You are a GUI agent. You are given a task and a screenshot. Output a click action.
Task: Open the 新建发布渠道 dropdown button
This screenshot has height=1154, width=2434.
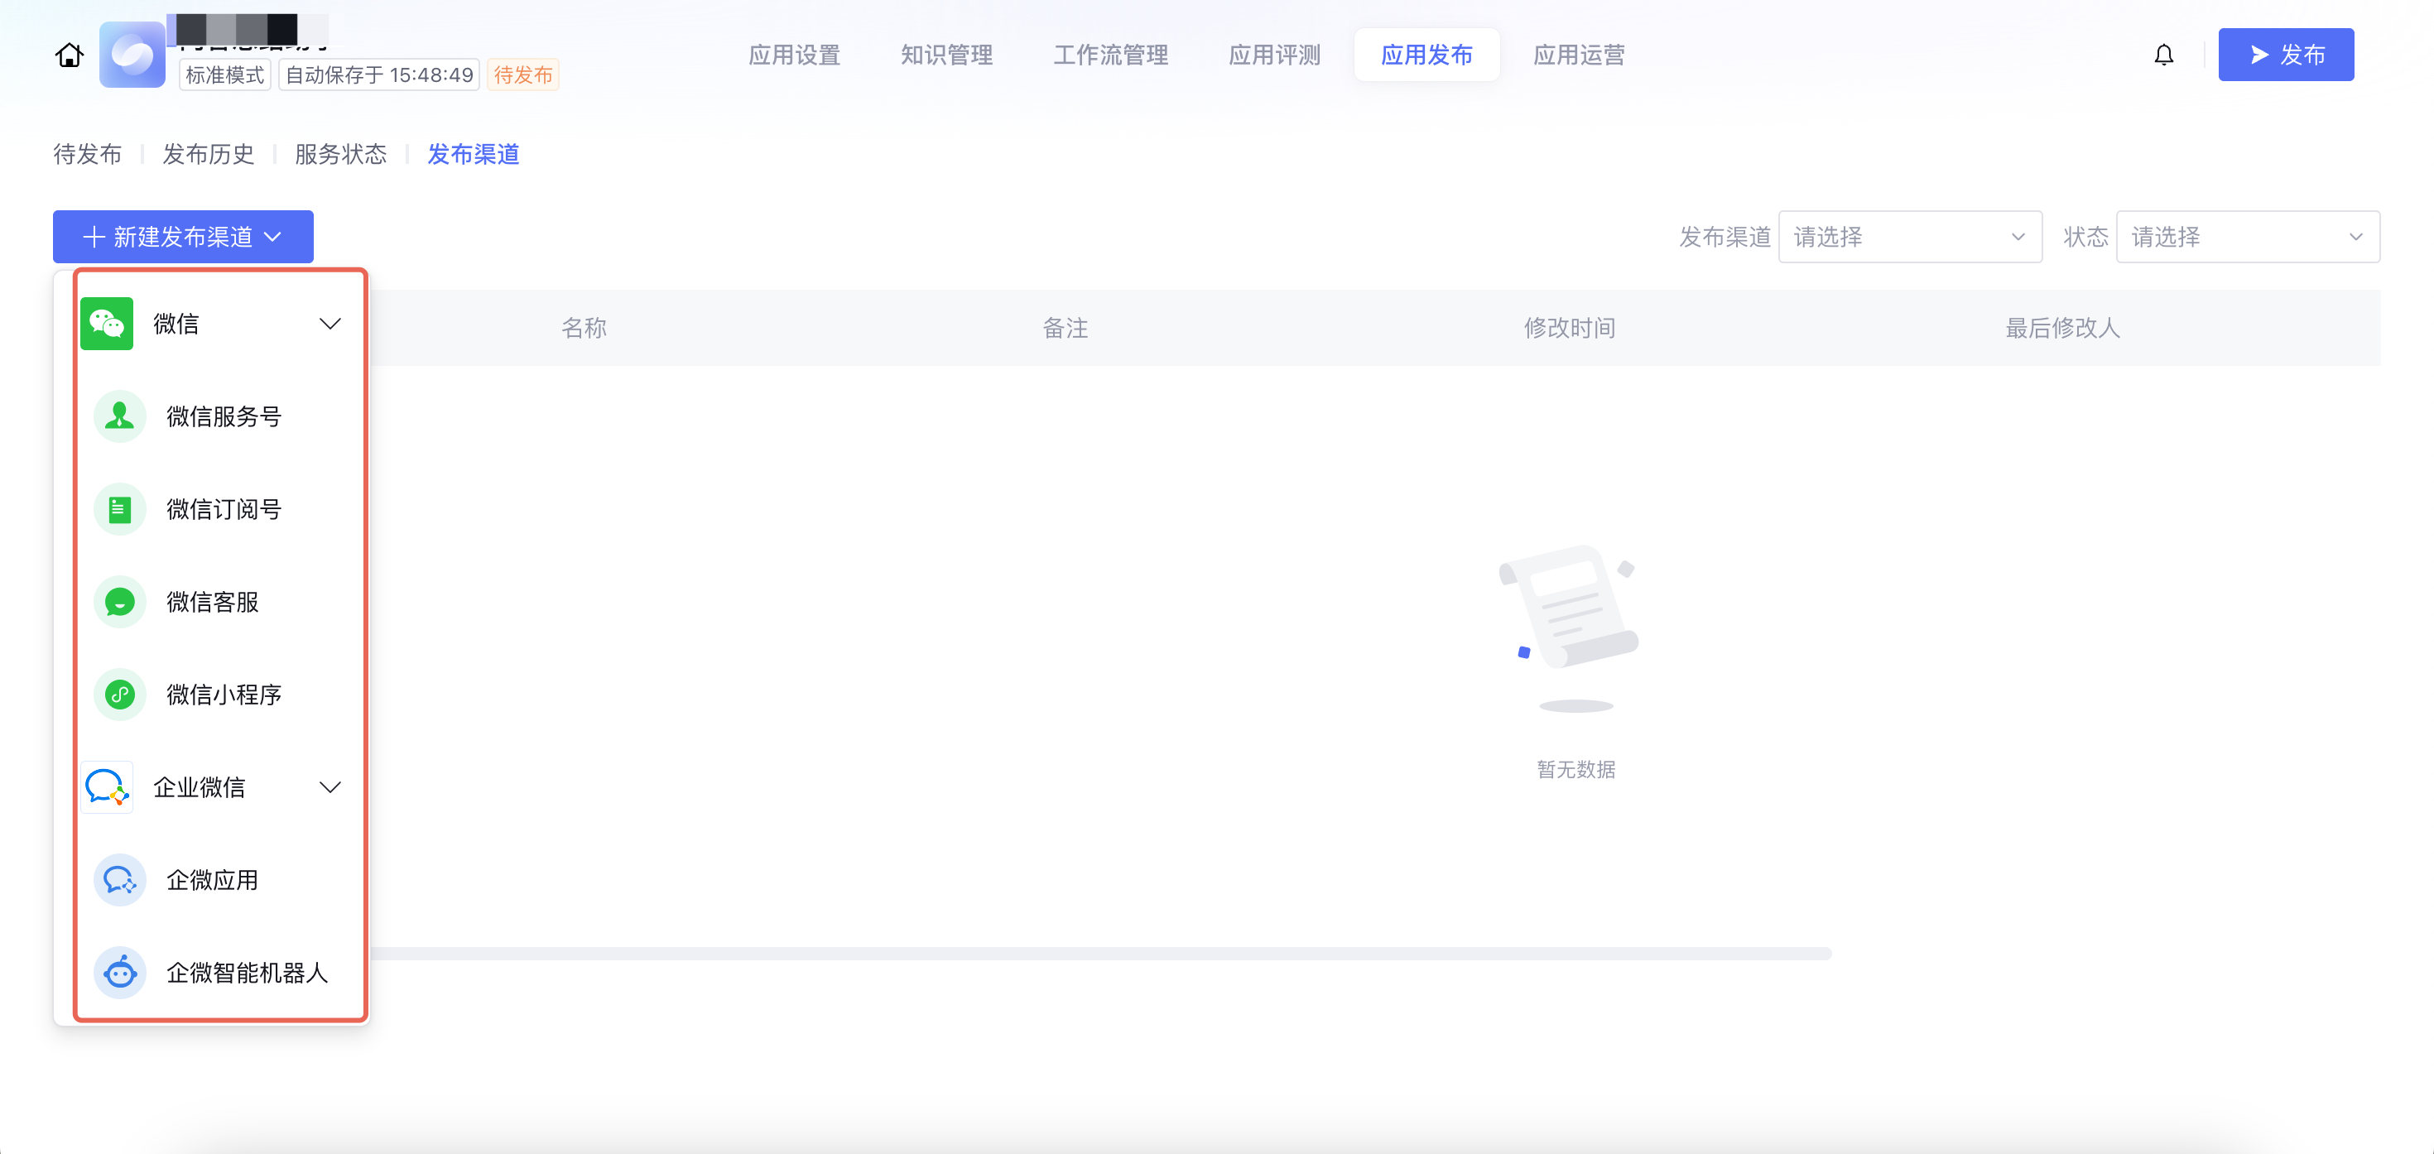pyautogui.click(x=183, y=236)
